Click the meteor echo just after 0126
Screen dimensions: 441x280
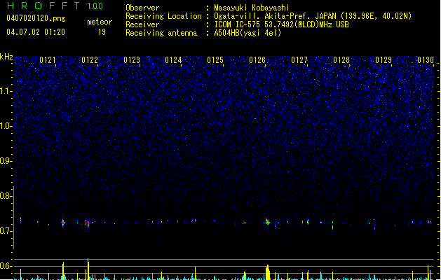coord(267,221)
